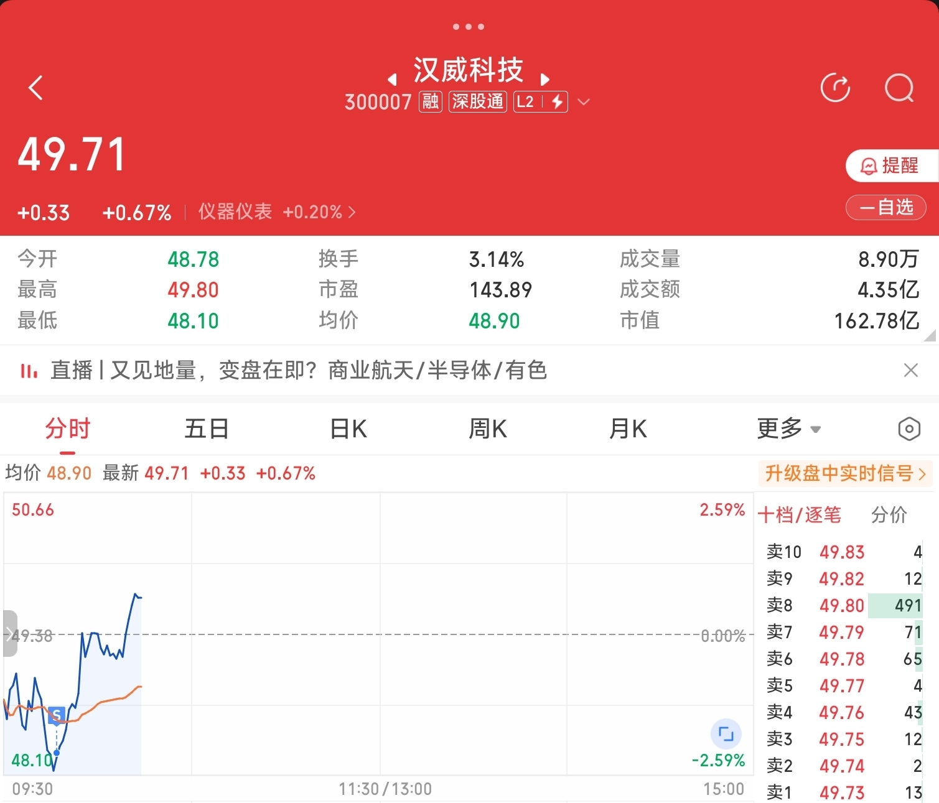Switch to previous stock with left triangle

click(x=392, y=80)
